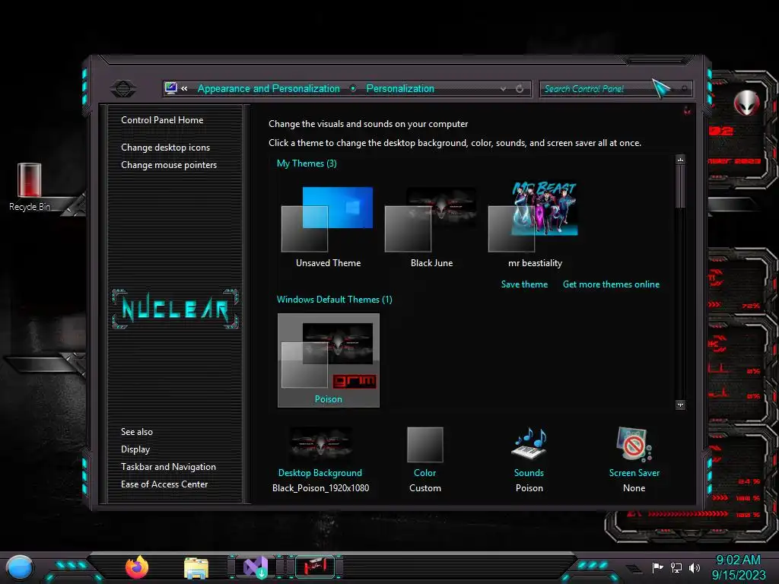The image size is (779, 584).
Task: Launch Firefox from the taskbar
Action: [137, 567]
